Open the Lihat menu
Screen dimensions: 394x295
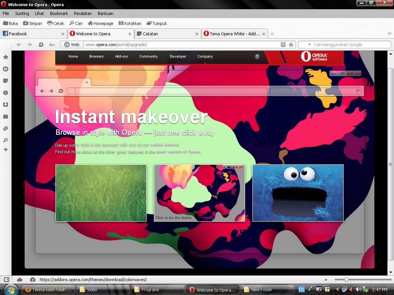point(40,13)
